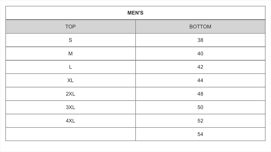Choose the 4XL top size cell

(x=70, y=121)
